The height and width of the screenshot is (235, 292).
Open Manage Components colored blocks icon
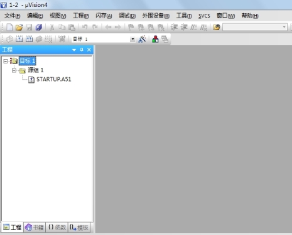pos(155,39)
